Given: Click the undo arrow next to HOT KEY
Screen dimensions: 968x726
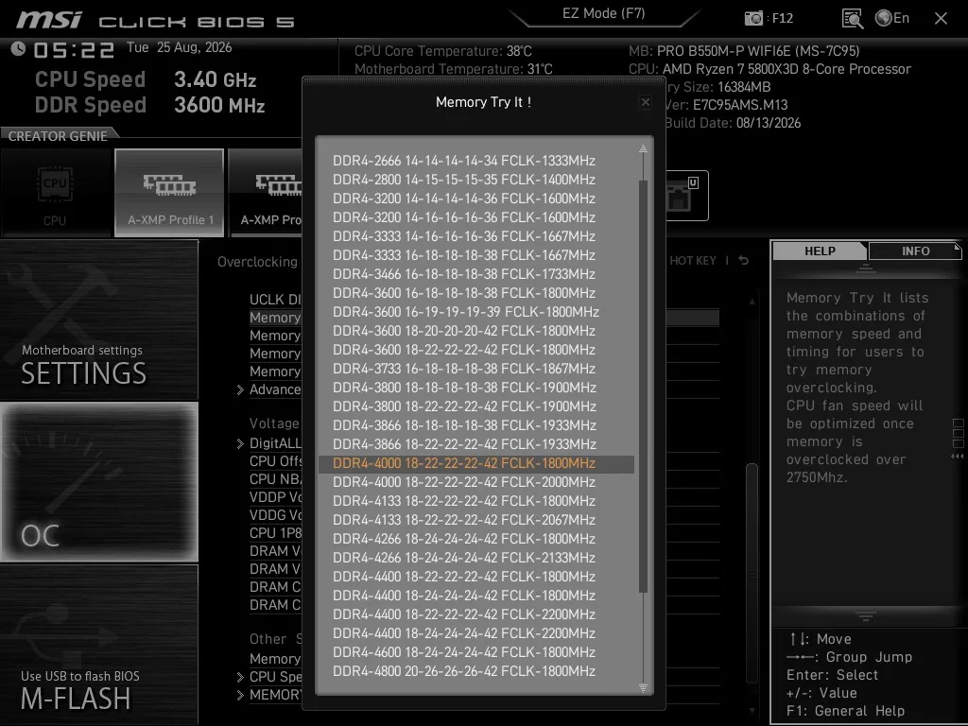Looking at the screenshot, I should point(744,261).
